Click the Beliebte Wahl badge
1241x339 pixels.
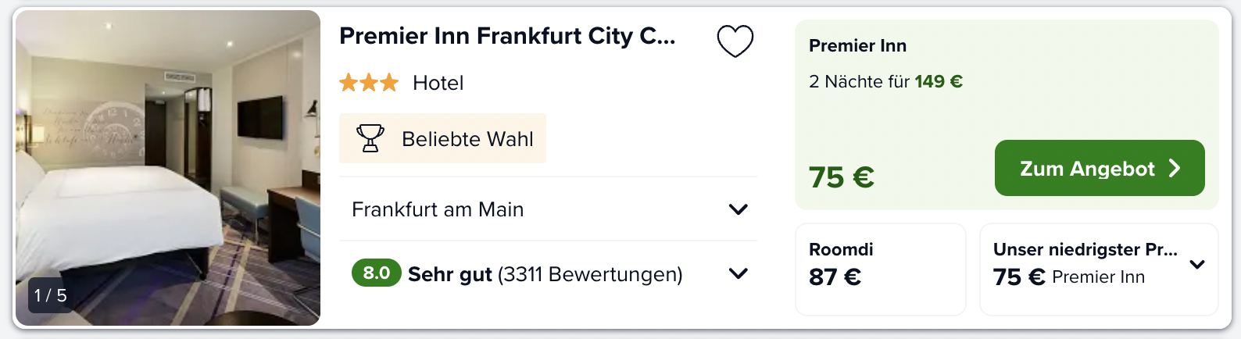[x=442, y=138]
